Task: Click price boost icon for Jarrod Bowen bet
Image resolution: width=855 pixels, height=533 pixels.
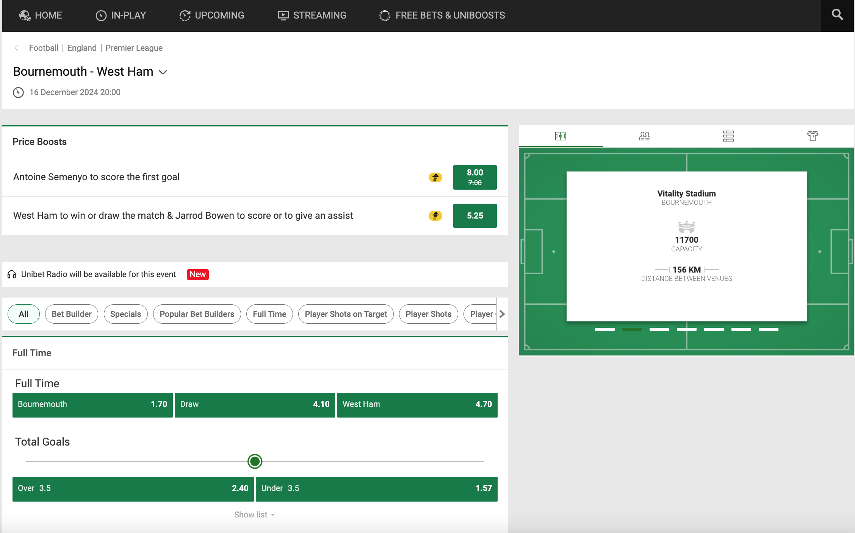Action: [435, 216]
